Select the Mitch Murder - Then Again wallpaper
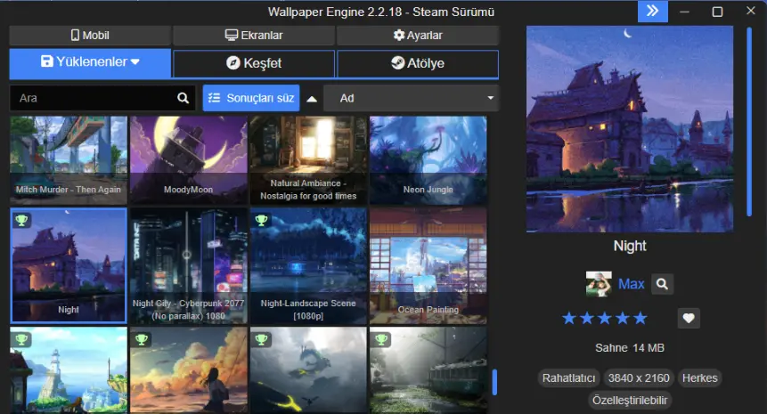Image resolution: width=767 pixels, height=414 pixels. [x=69, y=160]
